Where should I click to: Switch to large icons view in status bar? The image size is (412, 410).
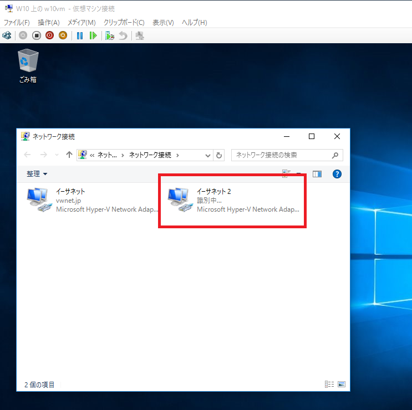[x=342, y=385]
